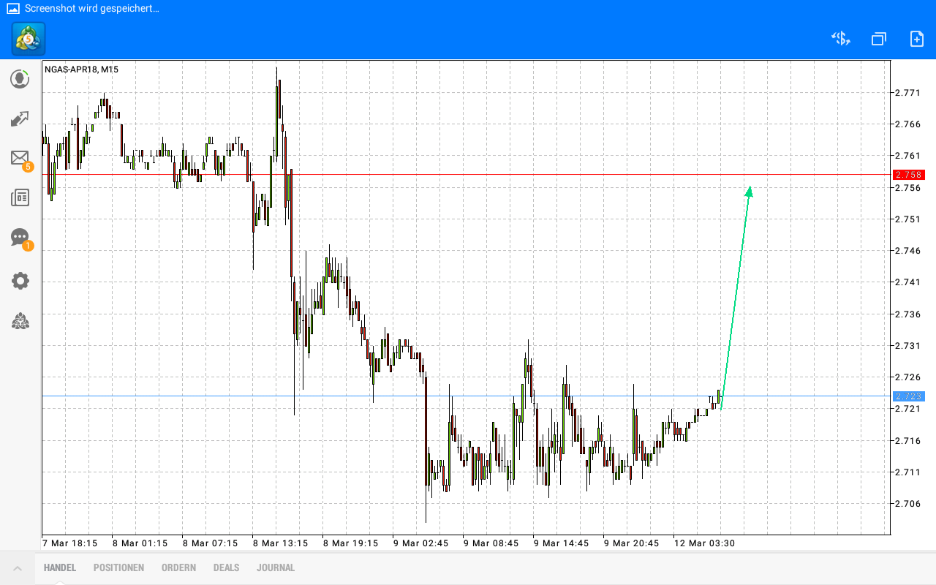Open the News panel icon

[20, 197]
